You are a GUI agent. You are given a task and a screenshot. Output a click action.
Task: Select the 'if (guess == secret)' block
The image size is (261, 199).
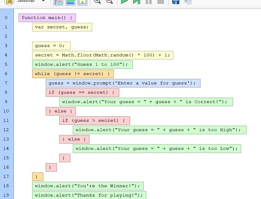(82, 93)
